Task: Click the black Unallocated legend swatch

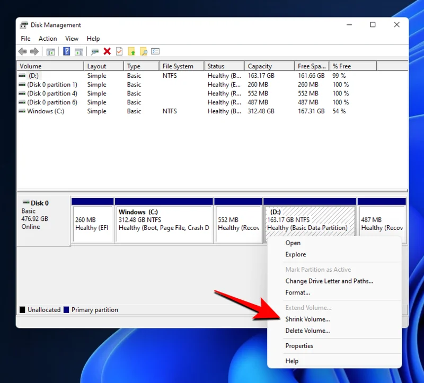Action: tap(22, 309)
